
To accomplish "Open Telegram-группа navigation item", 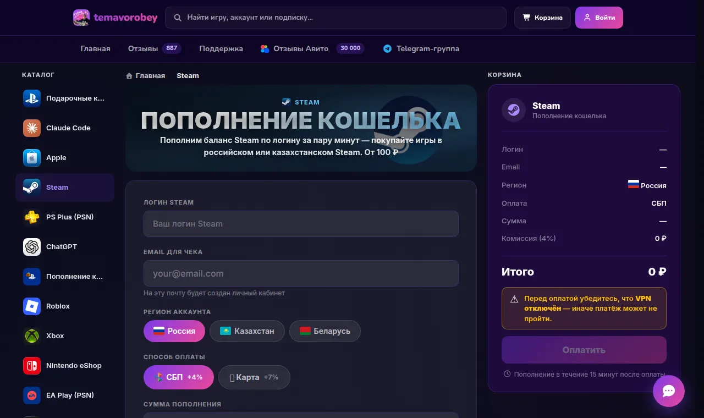I will [421, 48].
